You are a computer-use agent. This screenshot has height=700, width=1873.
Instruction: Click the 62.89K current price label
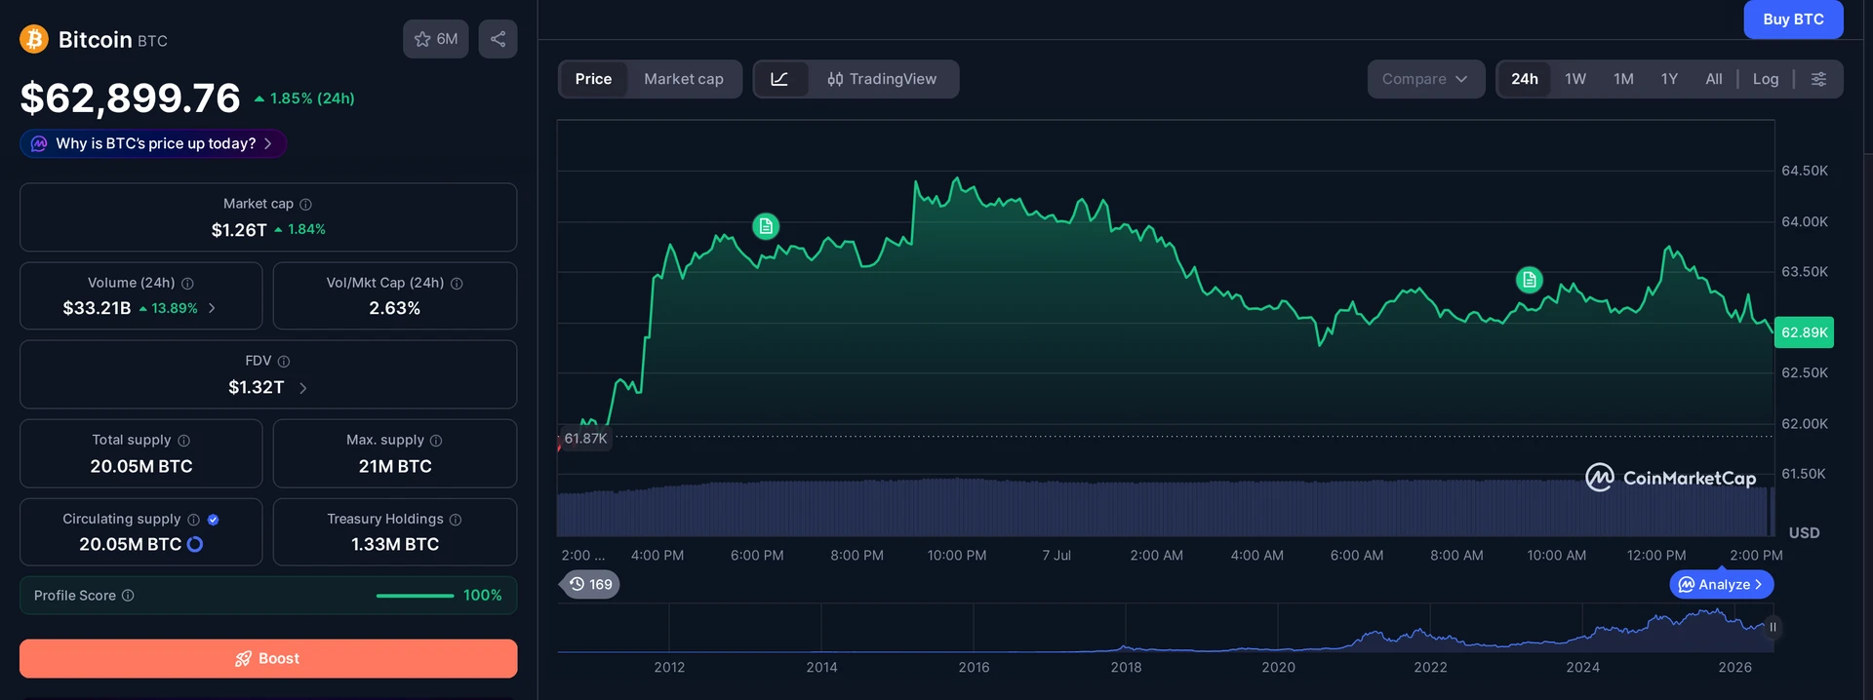[x=1804, y=332]
